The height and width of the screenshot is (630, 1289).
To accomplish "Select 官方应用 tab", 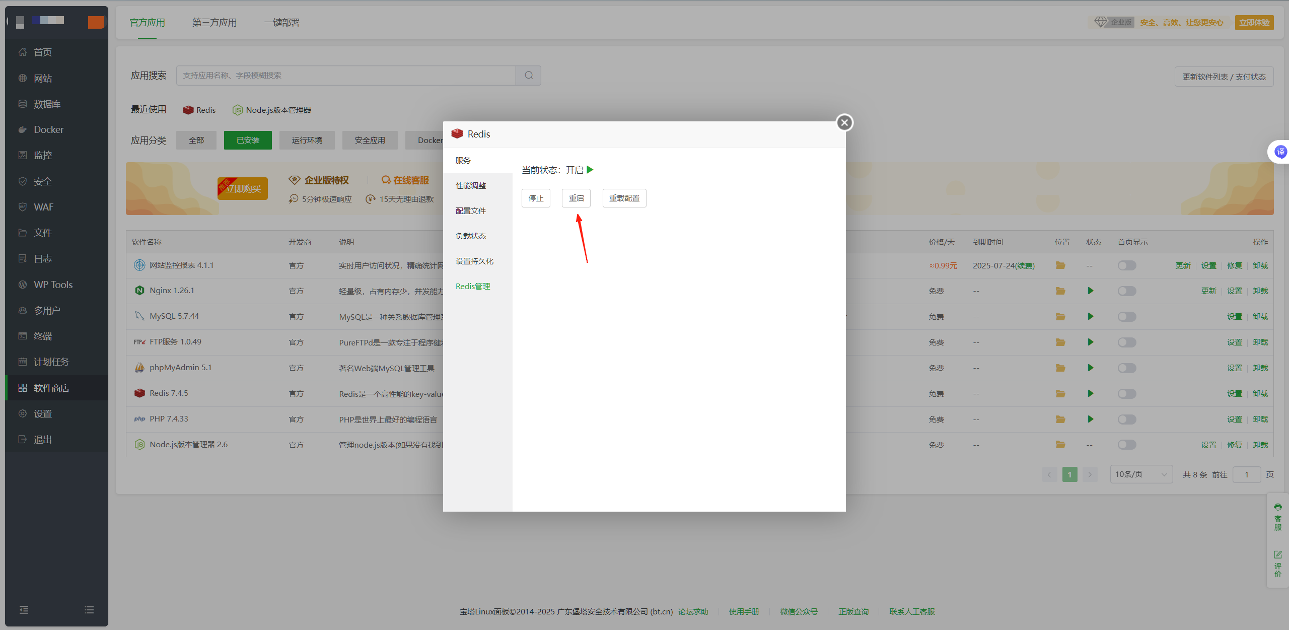I will pyautogui.click(x=147, y=23).
